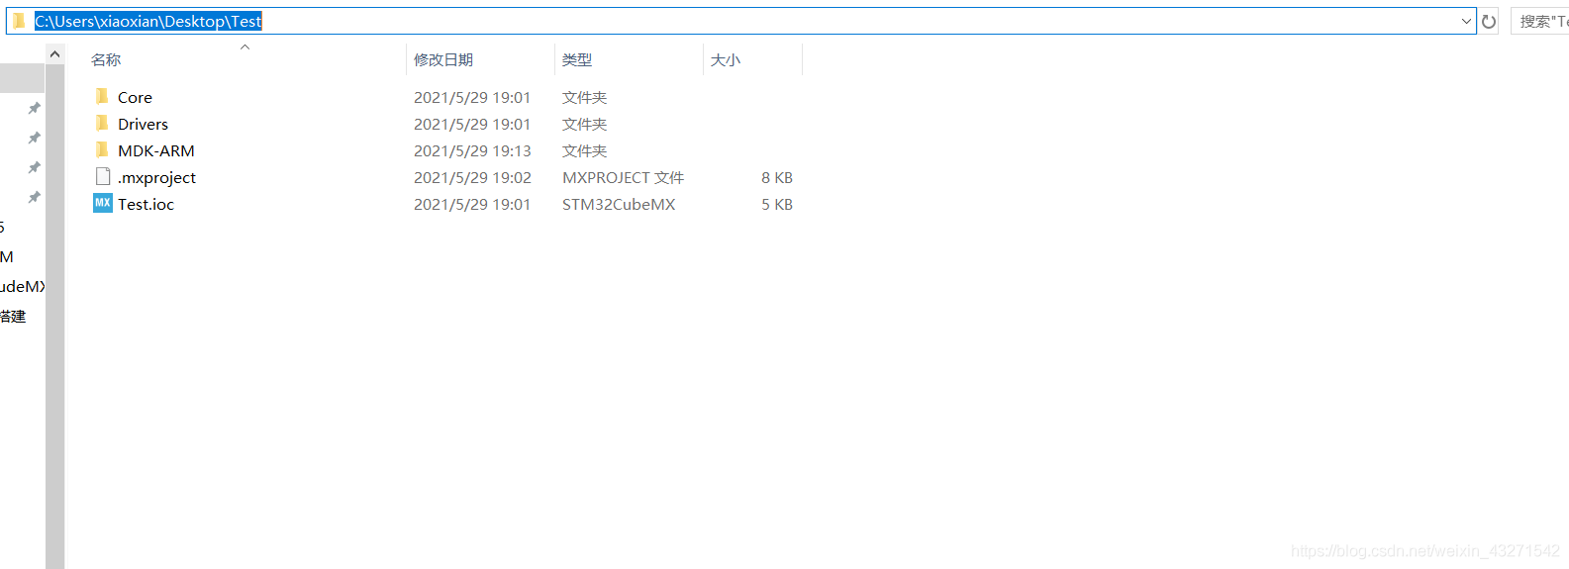The height and width of the screenshot is (569, 1569).
Task: Click the address path C:\Users\xiaoxian\Desktop\Test
Action: (148, 21)
